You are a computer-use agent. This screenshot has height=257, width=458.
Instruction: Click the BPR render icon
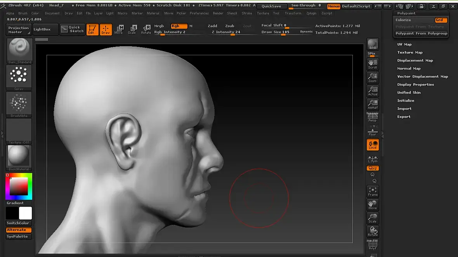point(373,44)
